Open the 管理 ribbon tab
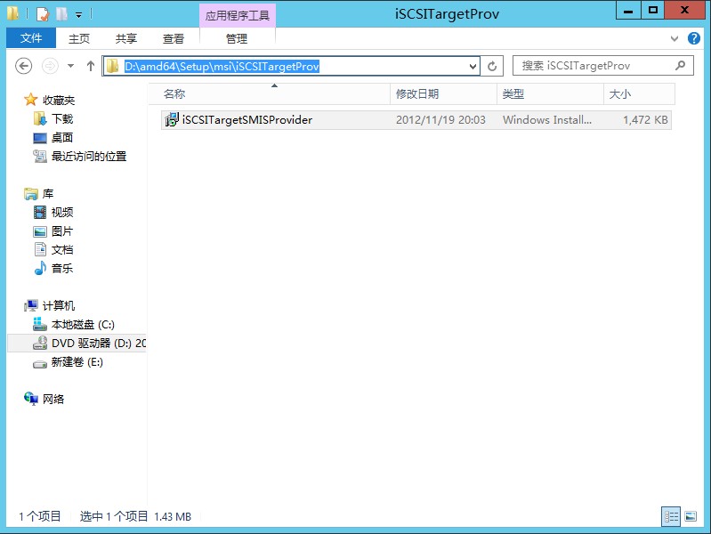This screenshot has height=534, width=711. pyautogui.click(x=237, y=38)
